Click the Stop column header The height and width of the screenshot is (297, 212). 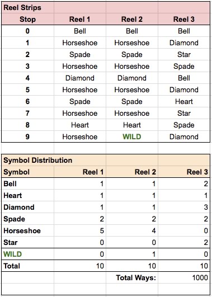(27, 20)
